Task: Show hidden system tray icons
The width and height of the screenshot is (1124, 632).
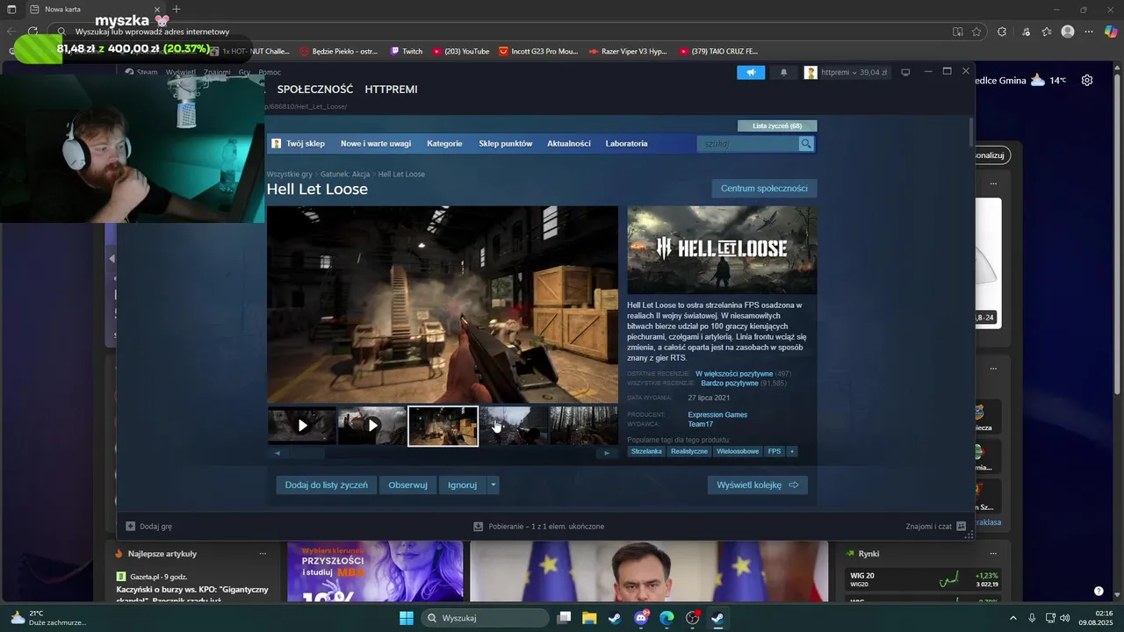Action: point(1013,618)
